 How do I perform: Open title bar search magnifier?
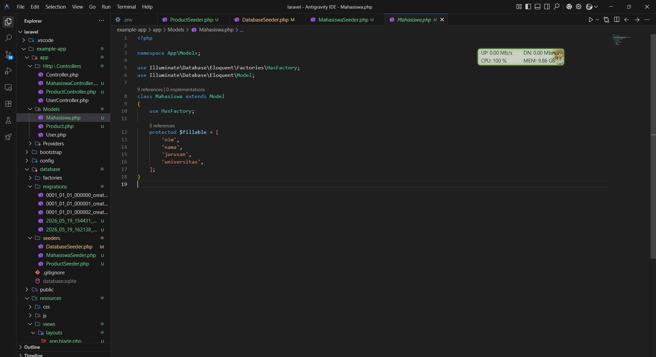pyautogui.click(x=556, y=7)
